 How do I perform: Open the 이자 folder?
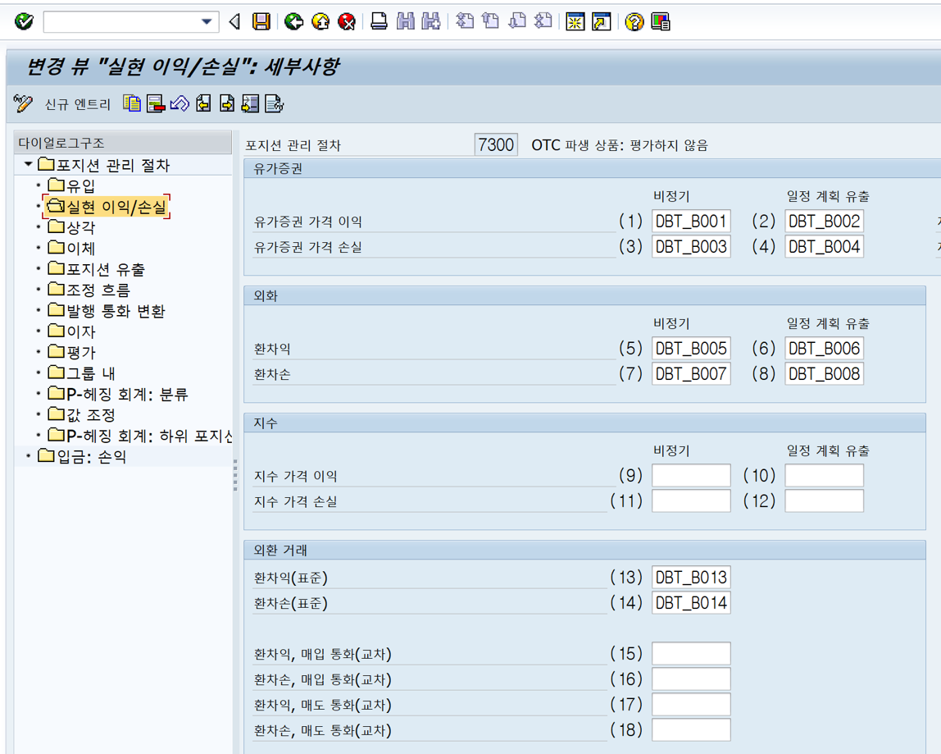[x=71, y=331]
